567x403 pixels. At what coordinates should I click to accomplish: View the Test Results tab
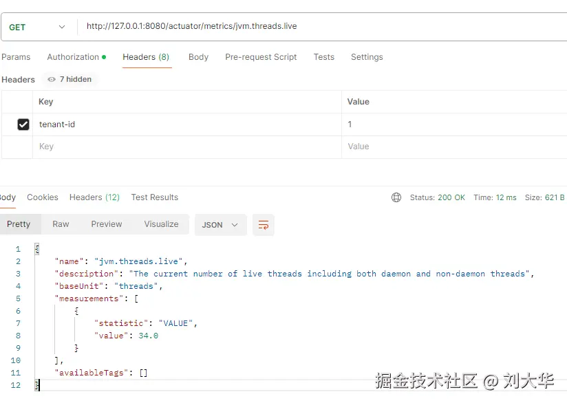(x=154, y=197)
